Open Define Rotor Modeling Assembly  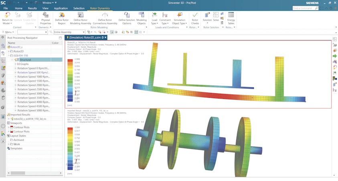[x=81, y=18]
